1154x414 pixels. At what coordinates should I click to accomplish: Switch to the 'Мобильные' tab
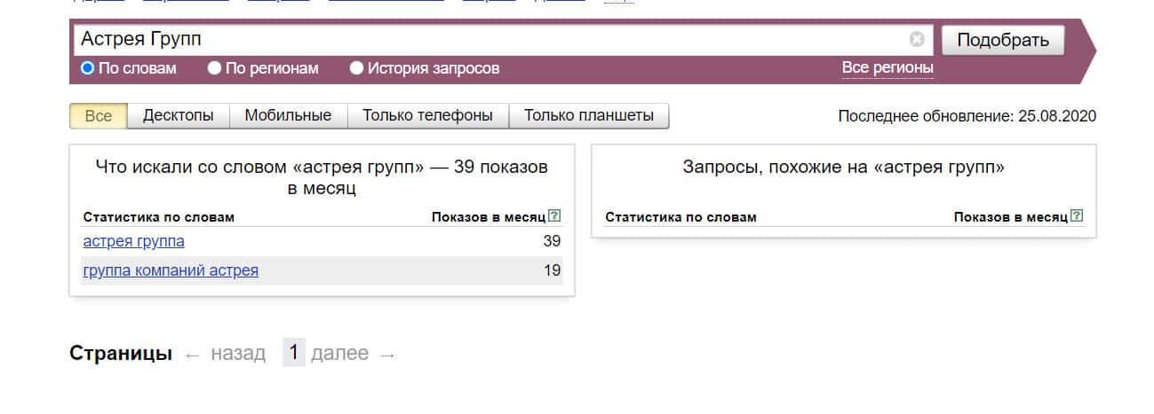[x=288, y=116]
